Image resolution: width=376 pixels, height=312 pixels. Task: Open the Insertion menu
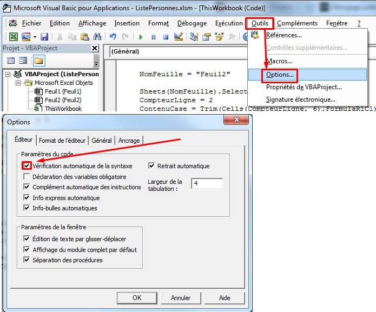127,23
